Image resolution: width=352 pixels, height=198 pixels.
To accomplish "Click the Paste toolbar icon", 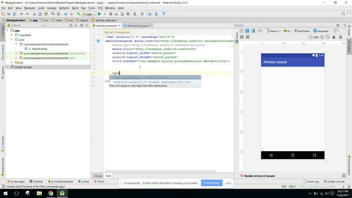I will pyautogui.click(x=46, y=14).
